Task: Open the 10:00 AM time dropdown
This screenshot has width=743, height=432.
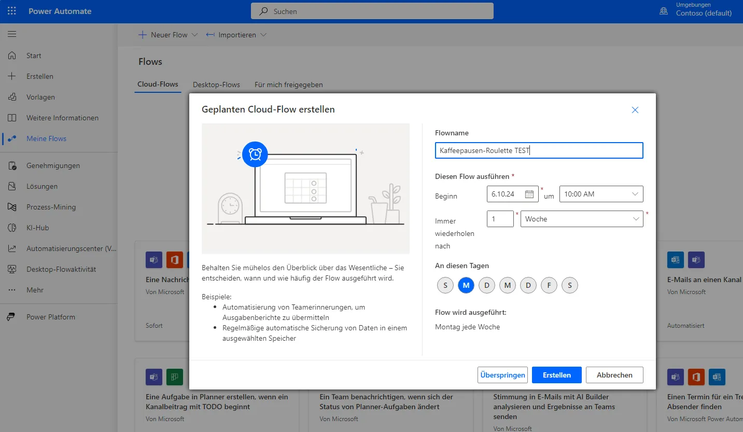Action: point(601,194)
